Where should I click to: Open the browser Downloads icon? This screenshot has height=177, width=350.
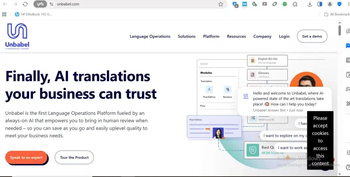[310, 4]
